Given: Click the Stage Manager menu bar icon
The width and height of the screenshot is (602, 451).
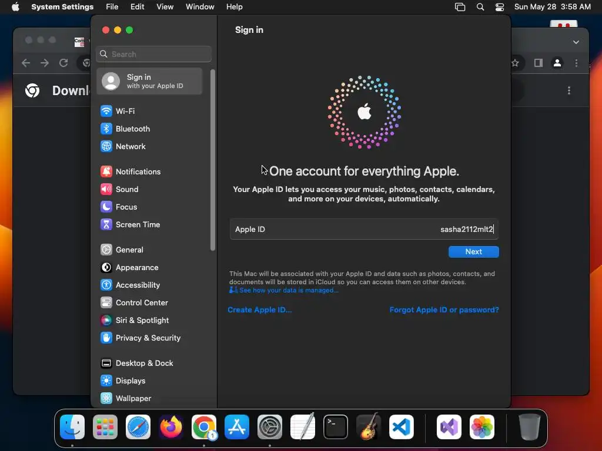Looking at the screenshot, I should click(460, 7).
